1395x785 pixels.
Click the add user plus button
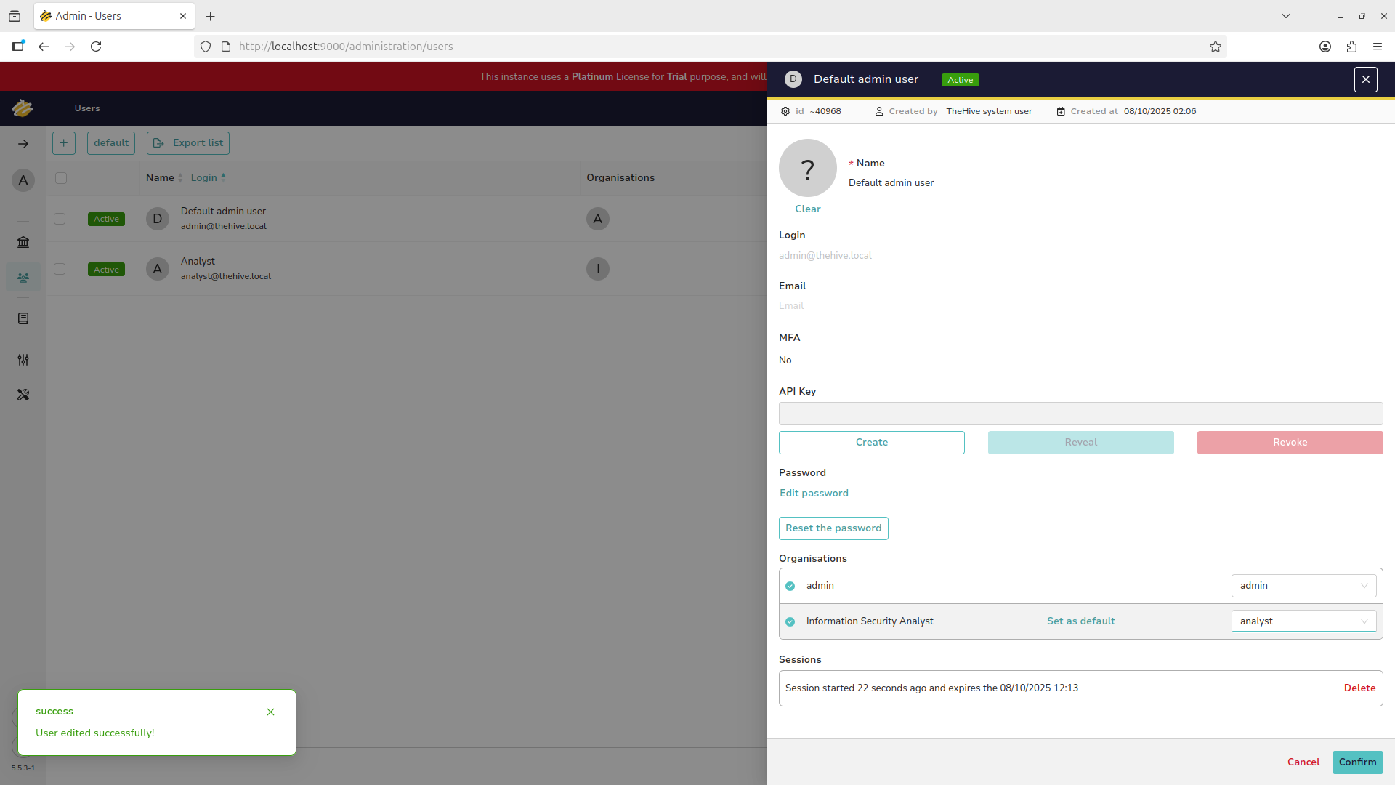[64, 143]
